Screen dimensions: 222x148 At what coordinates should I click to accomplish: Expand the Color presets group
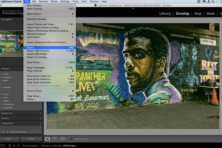(x=2, y=74)
